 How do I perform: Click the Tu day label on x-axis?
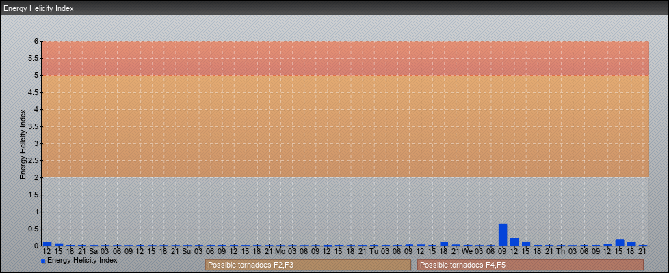pyautogui.click(x=373, y=251)
